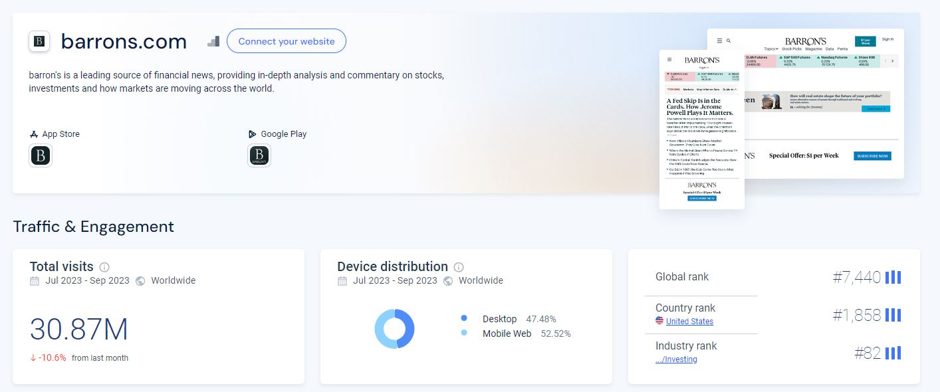The height and width of the screenshot is (392, 940).
Task: Click the barrons.com site title
Action: click(x=124, y=41)
